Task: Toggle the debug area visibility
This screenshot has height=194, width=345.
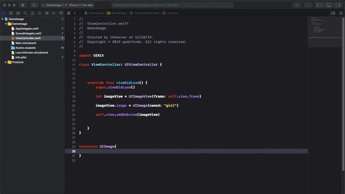Action: [x=329, y=5]
